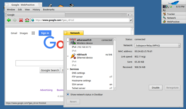The image size is (186, 109).
Task: Click the WebPositive window zoom icon
Action: click(40, 5)
